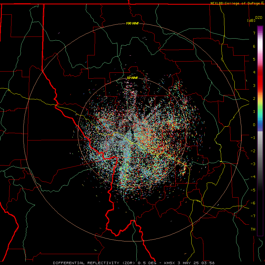This screenshot has height=265, width=265.
Task: Click the "3 MAY 25" date in caption
Action: point(189,263)
